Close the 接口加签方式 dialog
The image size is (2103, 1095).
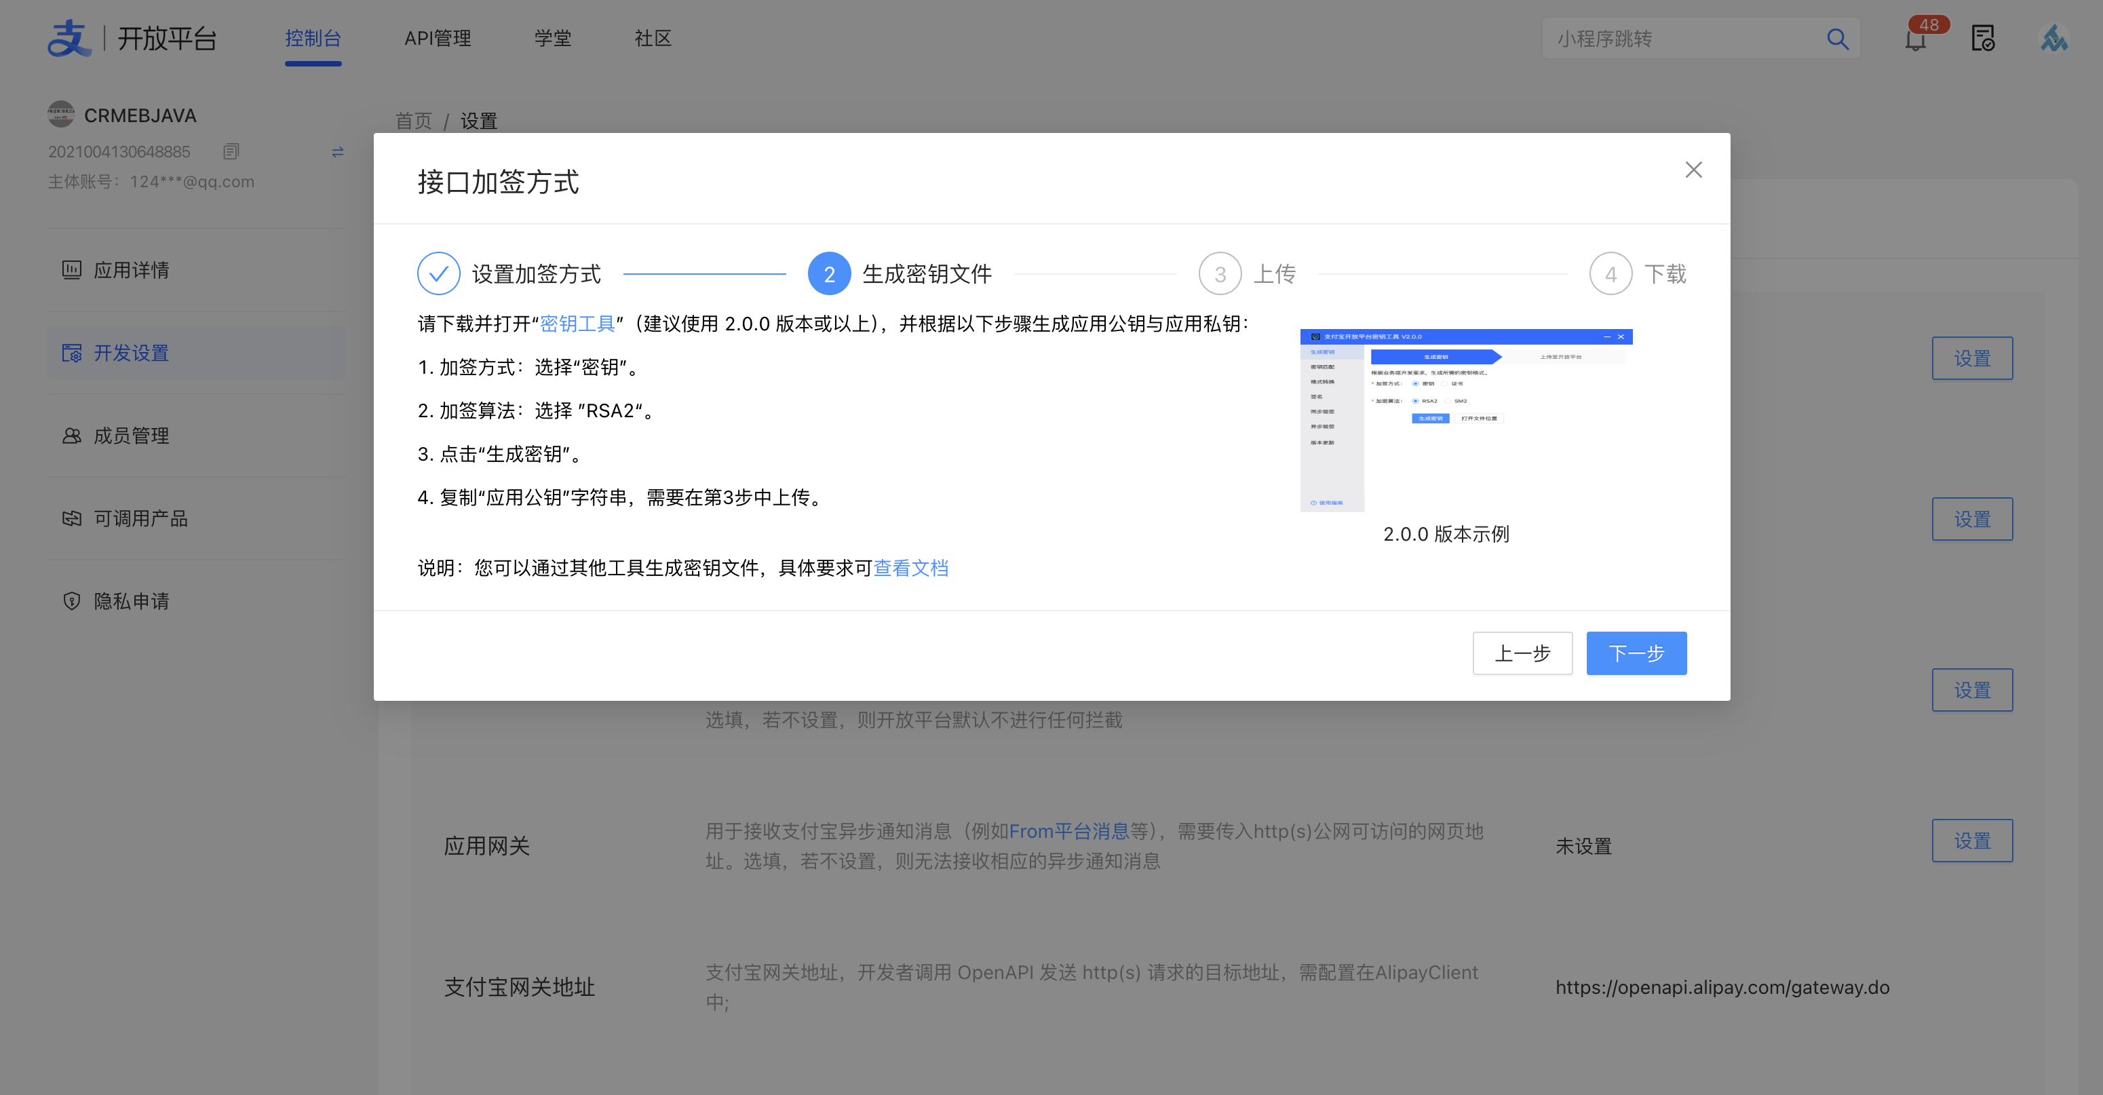[x=1693, y=170]
